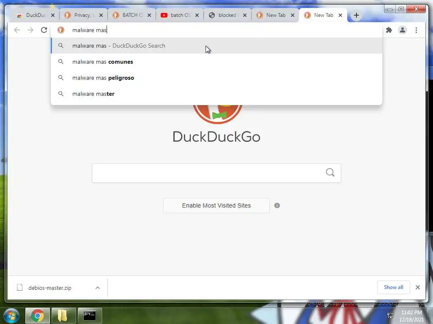This screenshot has height=324, width=433.
Task: Open the Windows Start menu
Action: 11,316
